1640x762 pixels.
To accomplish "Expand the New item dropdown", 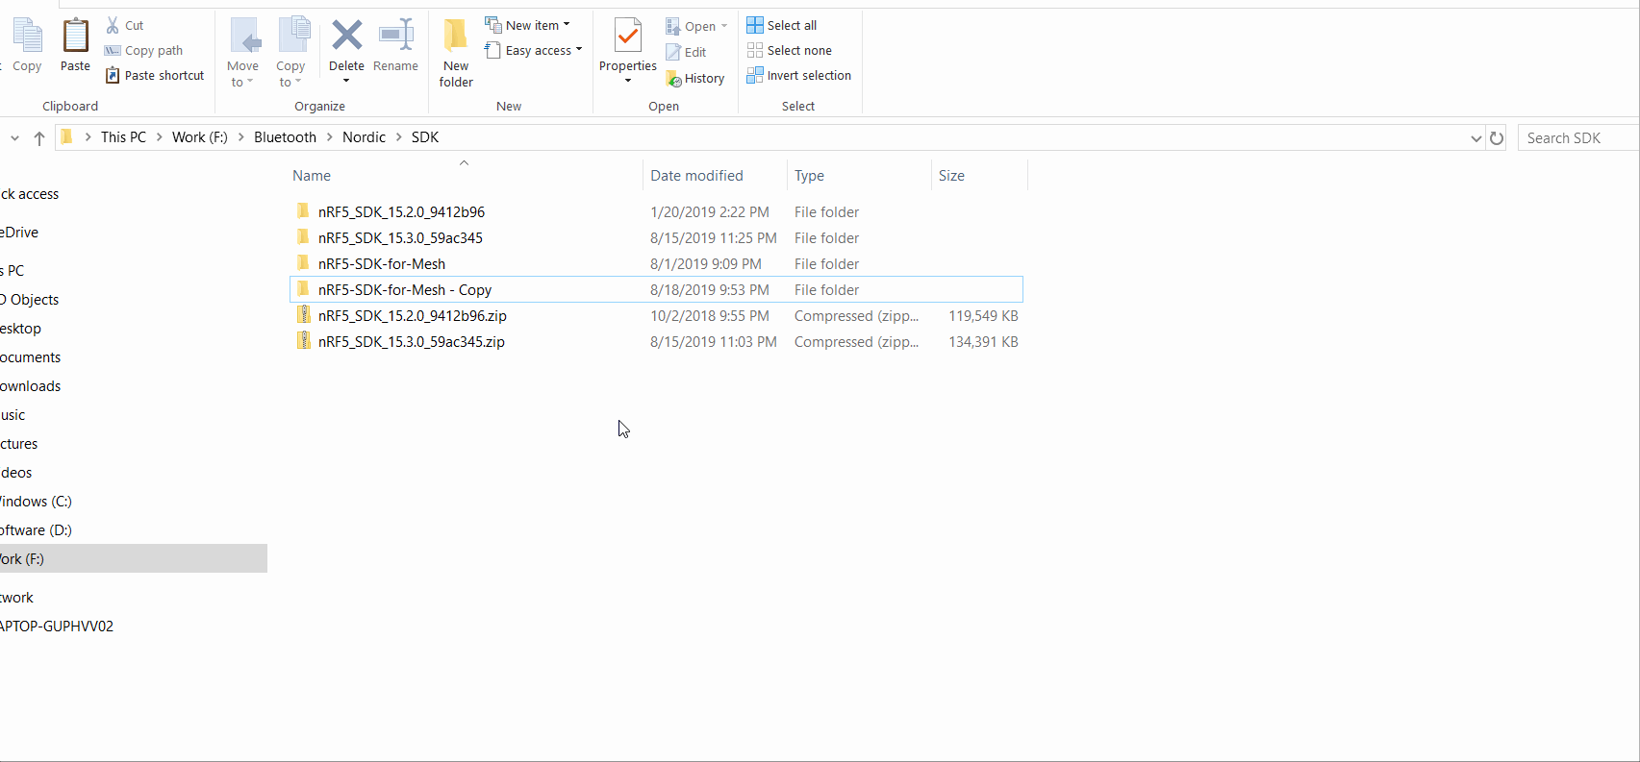I will [x=528, y=26].
